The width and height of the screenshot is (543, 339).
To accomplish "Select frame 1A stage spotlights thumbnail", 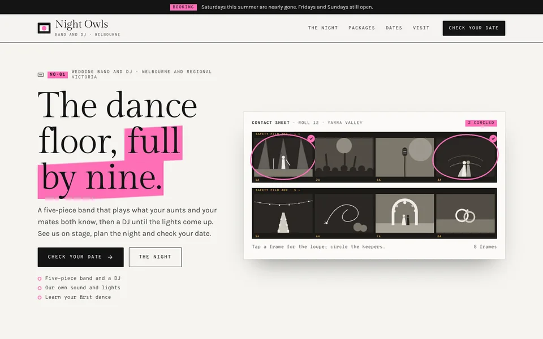I will coord(283,158).
